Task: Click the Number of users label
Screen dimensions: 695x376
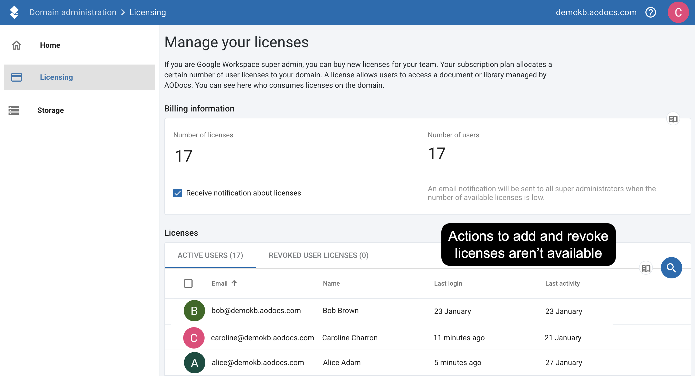Action: [453, 135]
